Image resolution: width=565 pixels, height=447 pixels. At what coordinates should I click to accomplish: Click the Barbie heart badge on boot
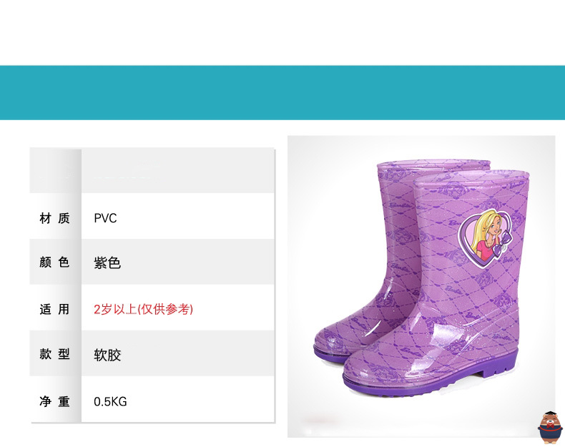pyautogui.click(x=485, y=238)
